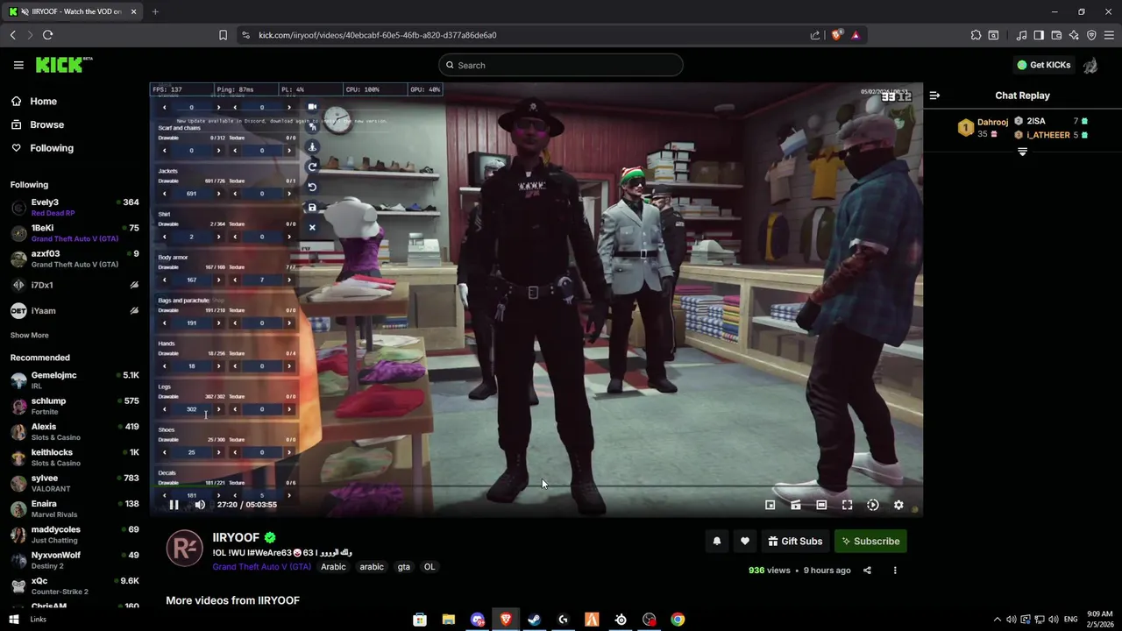1122x631 pixels.
Task: Open Google Chrome from the taskbar
Action: coord(678,620)
